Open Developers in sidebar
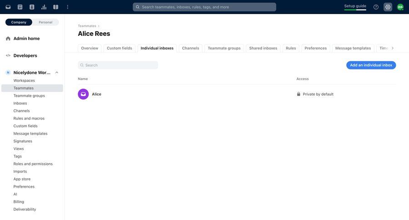This screenshot has height=220, width=409. tap(25, 55)
